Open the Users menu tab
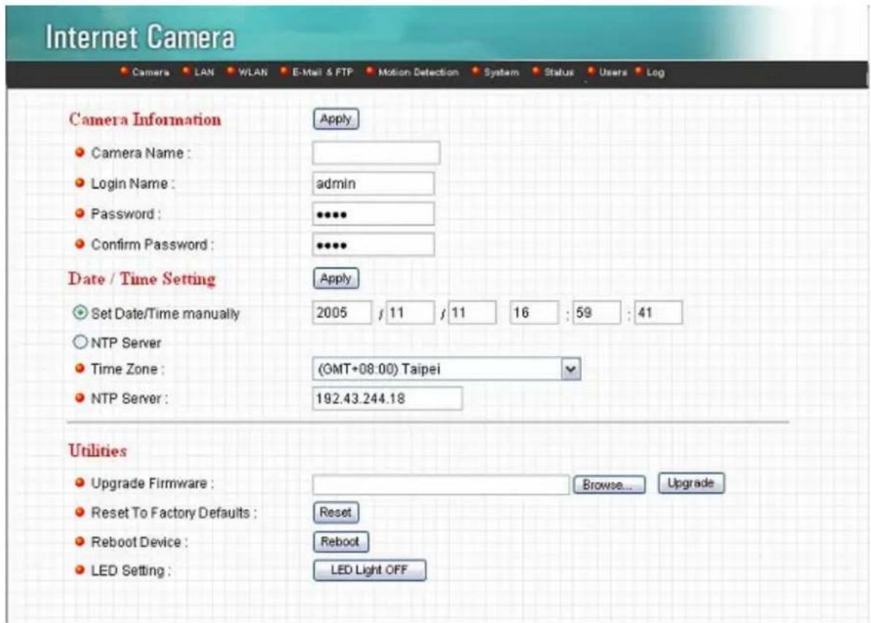 pyautogui.click(x=613, y=72)
